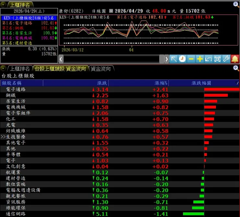Switch to lower 上櫃排名 tab

tap(20, 69)
